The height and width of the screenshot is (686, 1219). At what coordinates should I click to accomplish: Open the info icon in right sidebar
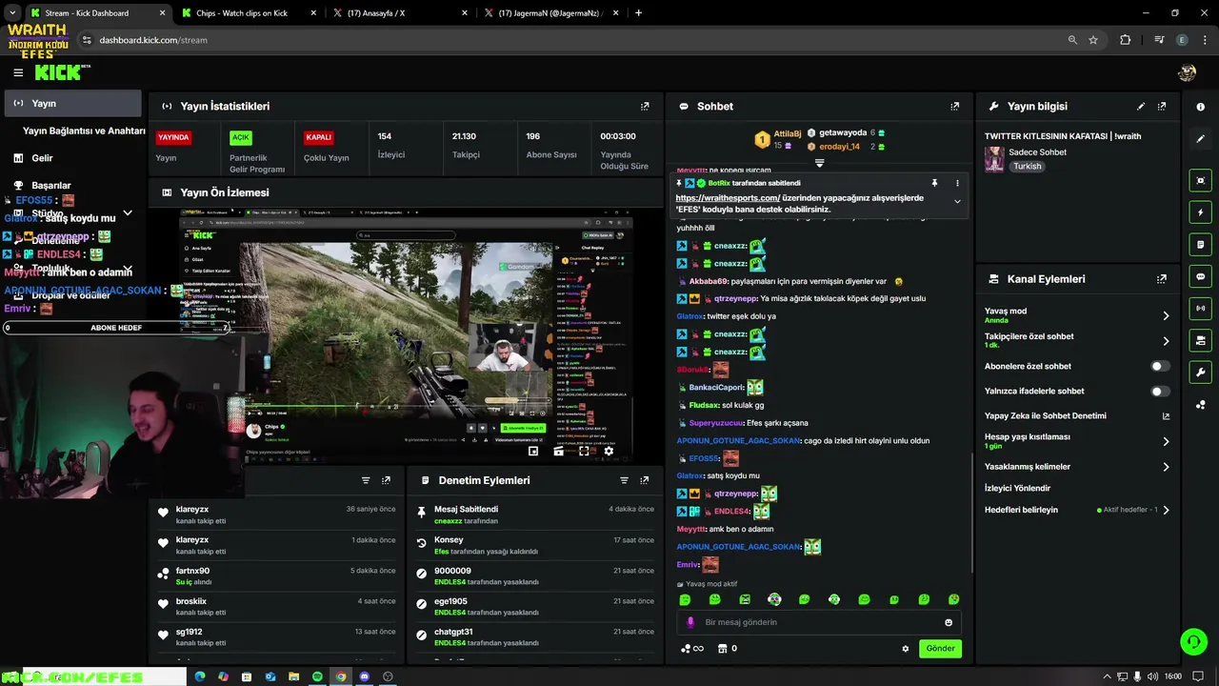(x=1200, y=107)
